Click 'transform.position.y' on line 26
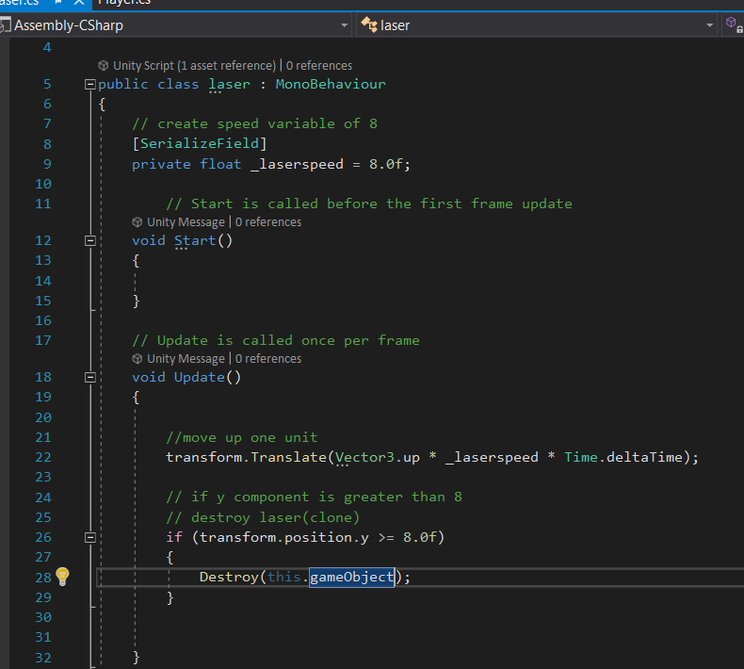744x669 pixels. [x=284, y=537]
